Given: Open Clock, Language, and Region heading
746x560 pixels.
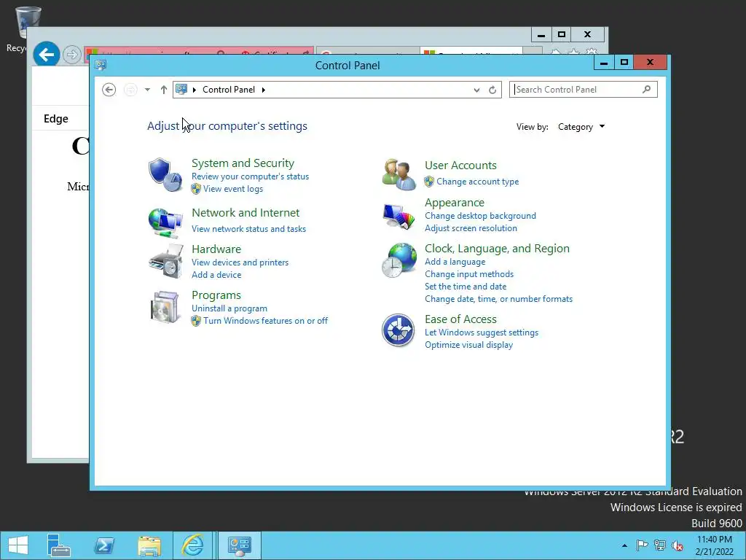Looking at the screenshot, I should 497,248.
